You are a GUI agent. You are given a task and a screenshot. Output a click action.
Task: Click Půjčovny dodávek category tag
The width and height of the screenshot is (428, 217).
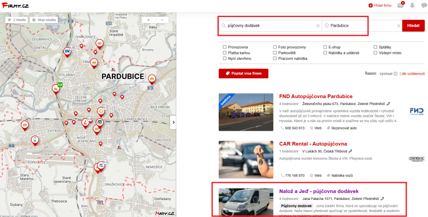296,206
